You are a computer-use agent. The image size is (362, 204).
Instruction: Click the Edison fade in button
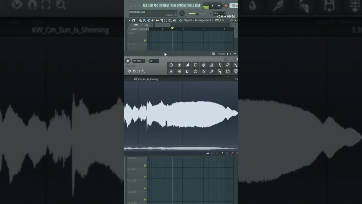[187, 65]
